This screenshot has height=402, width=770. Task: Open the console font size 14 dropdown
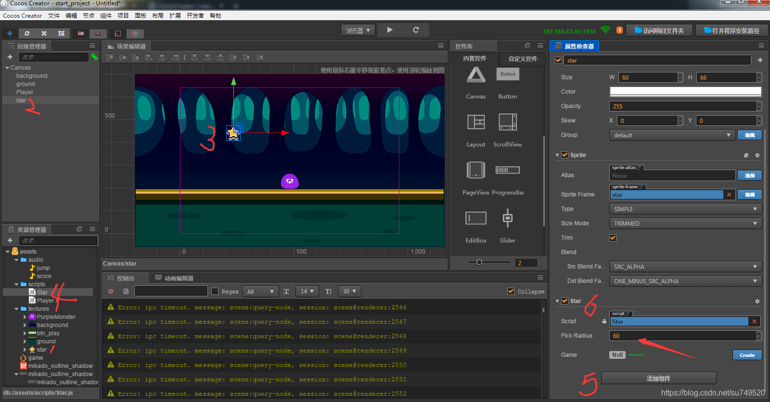[307, 292]
